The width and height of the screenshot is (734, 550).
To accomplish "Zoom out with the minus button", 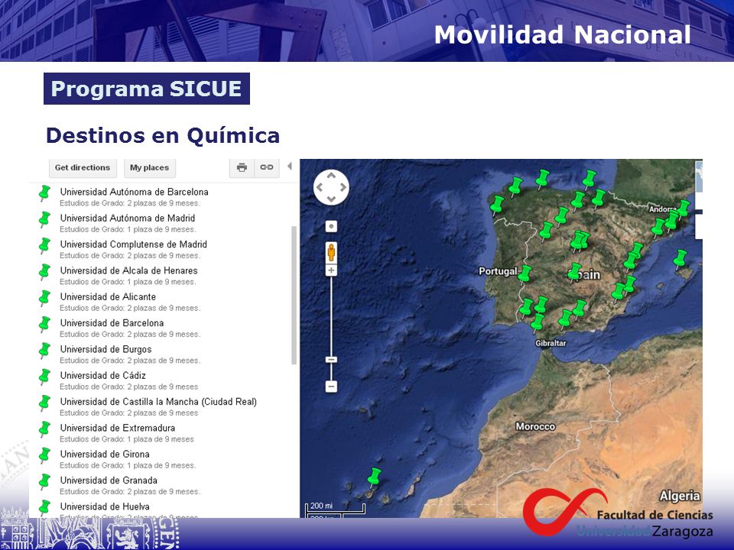I will (x=331, y=387).
